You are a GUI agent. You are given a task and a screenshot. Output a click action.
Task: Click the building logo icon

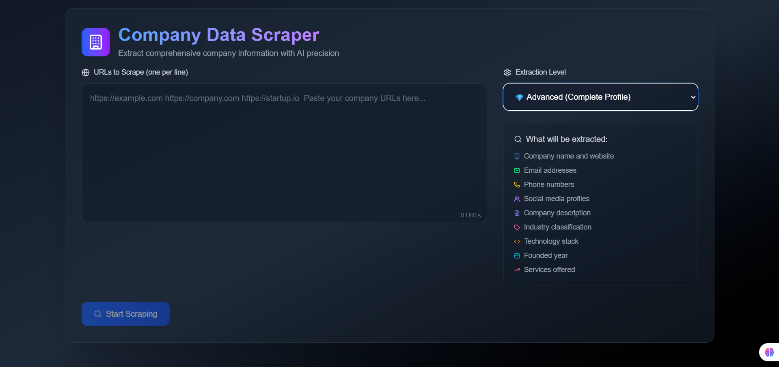[x=95, y=42]
